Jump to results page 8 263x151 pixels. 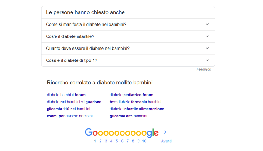click(x=133, y=141)
